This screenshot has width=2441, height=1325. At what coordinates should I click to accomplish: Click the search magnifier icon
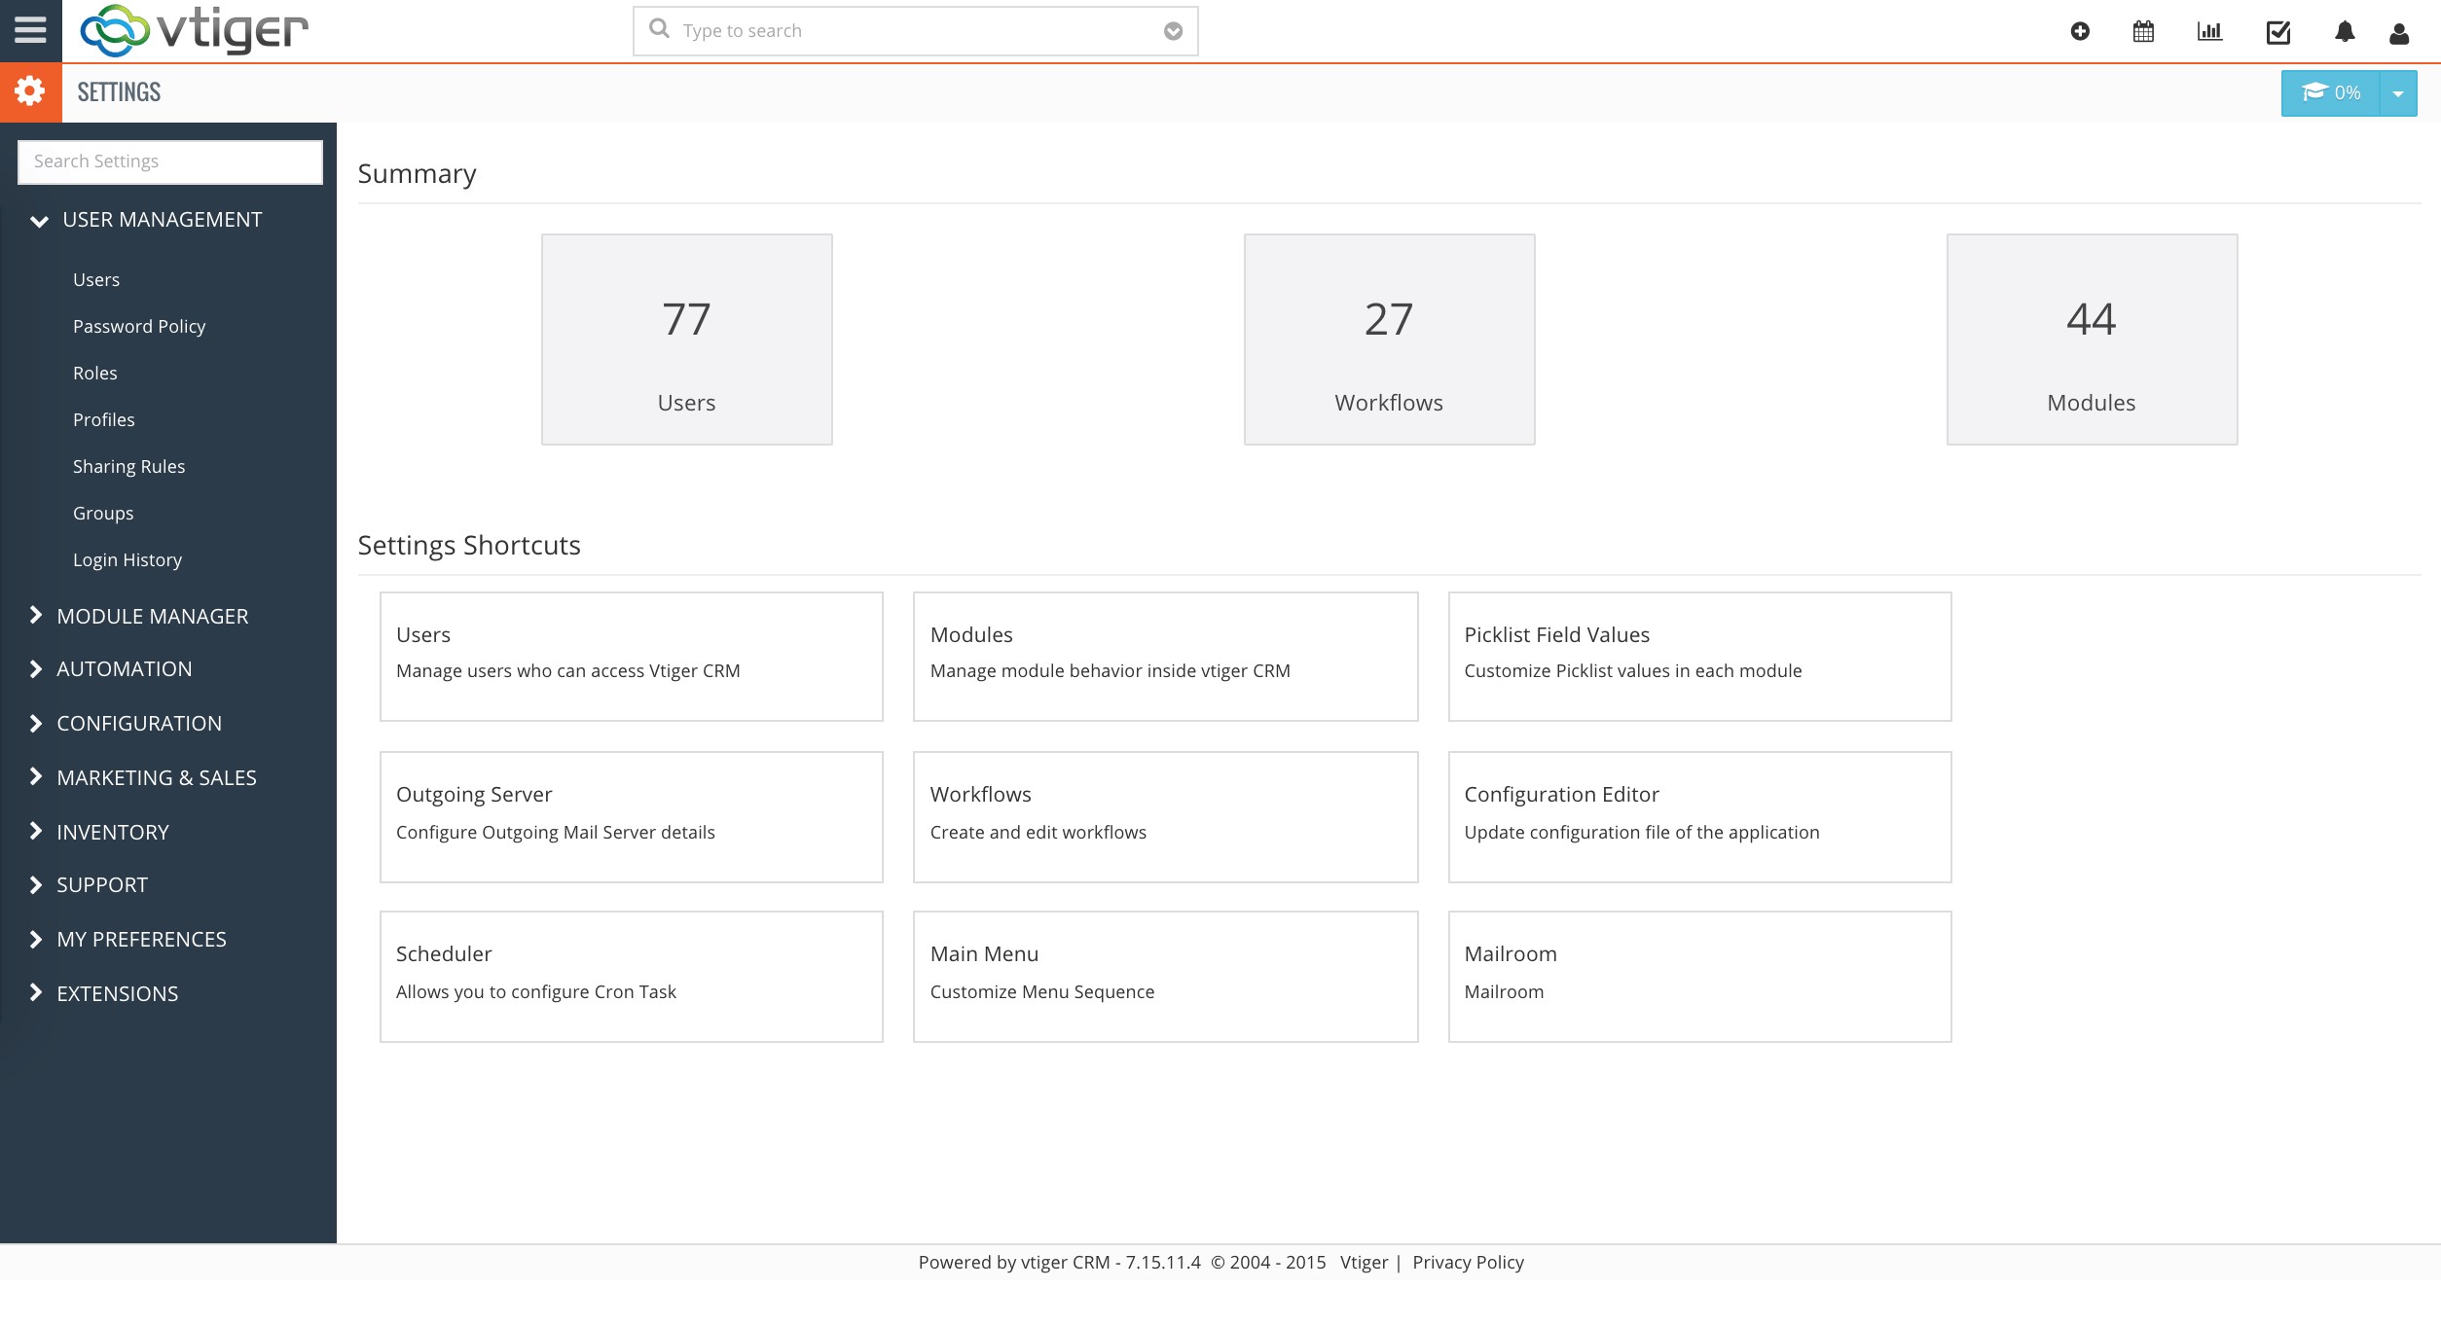pyautogui.click(x=660, y=29)
